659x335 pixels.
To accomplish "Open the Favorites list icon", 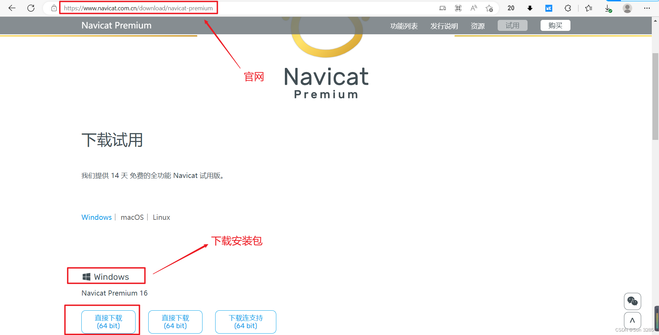I will tap(589, 8).
